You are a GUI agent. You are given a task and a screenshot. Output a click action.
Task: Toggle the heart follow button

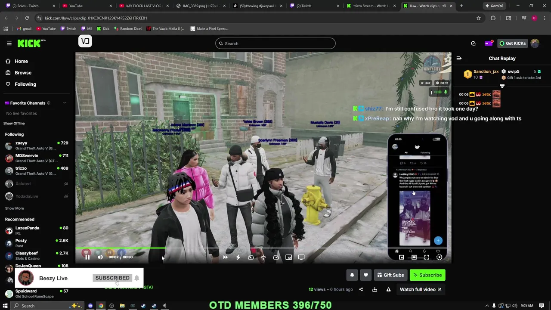(366, 275)
